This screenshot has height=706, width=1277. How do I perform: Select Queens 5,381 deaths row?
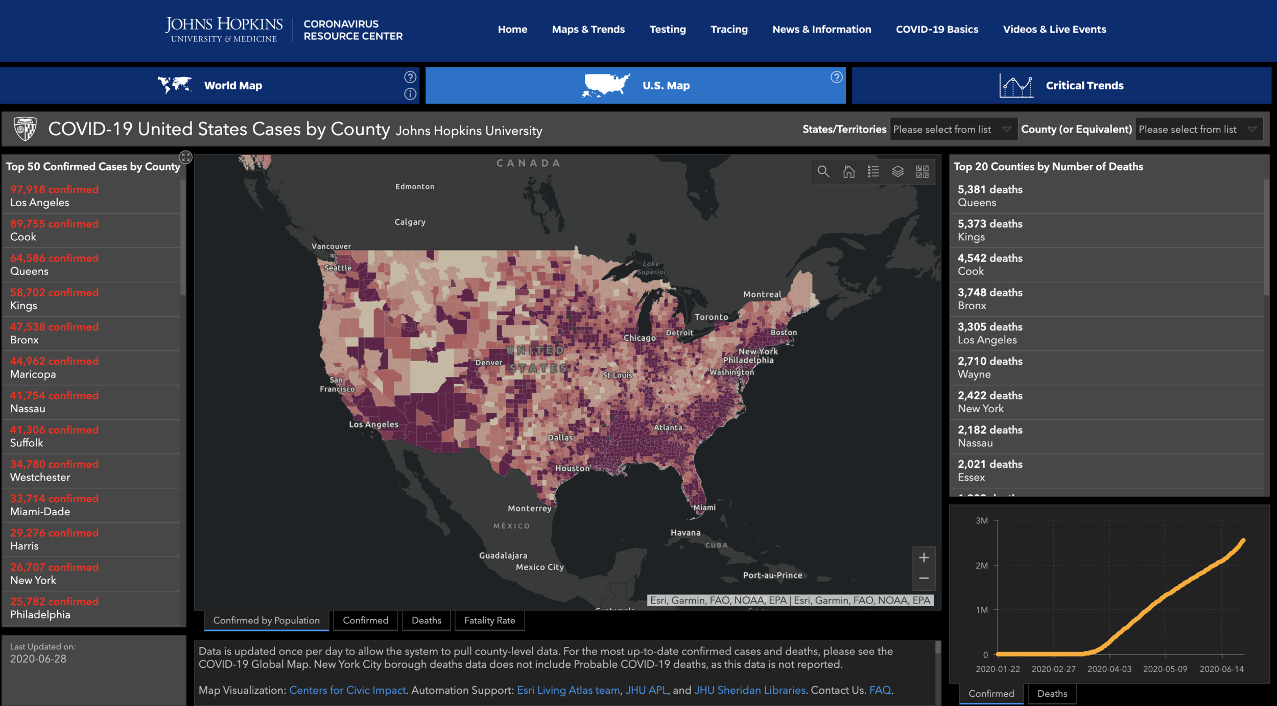click(1107, 196)
